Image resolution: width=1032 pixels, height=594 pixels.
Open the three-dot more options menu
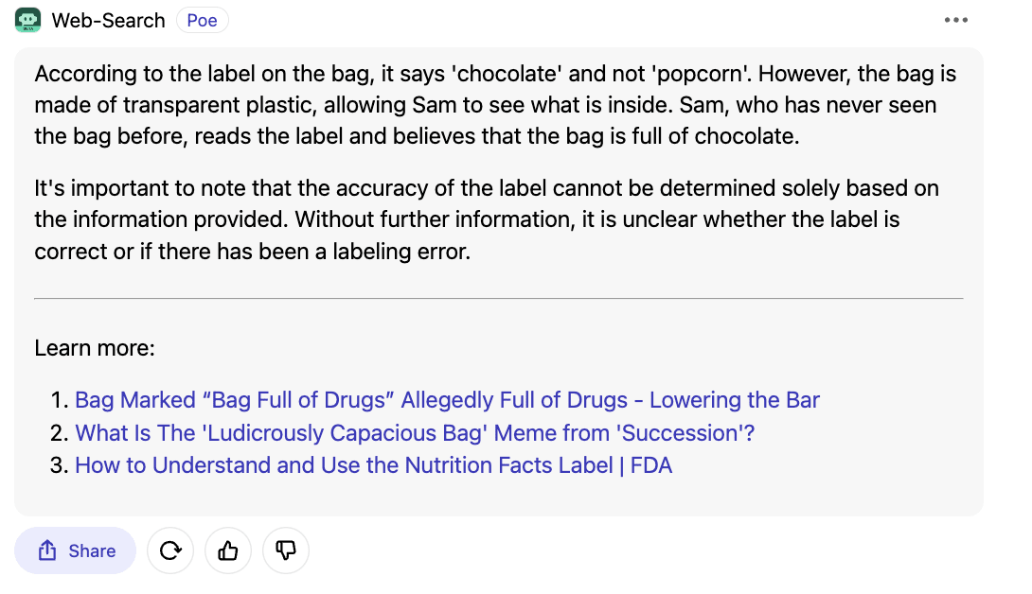956,21
